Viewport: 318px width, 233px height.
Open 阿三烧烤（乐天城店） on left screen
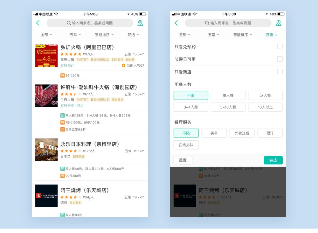pyautogui.click(x=85, y=190)
